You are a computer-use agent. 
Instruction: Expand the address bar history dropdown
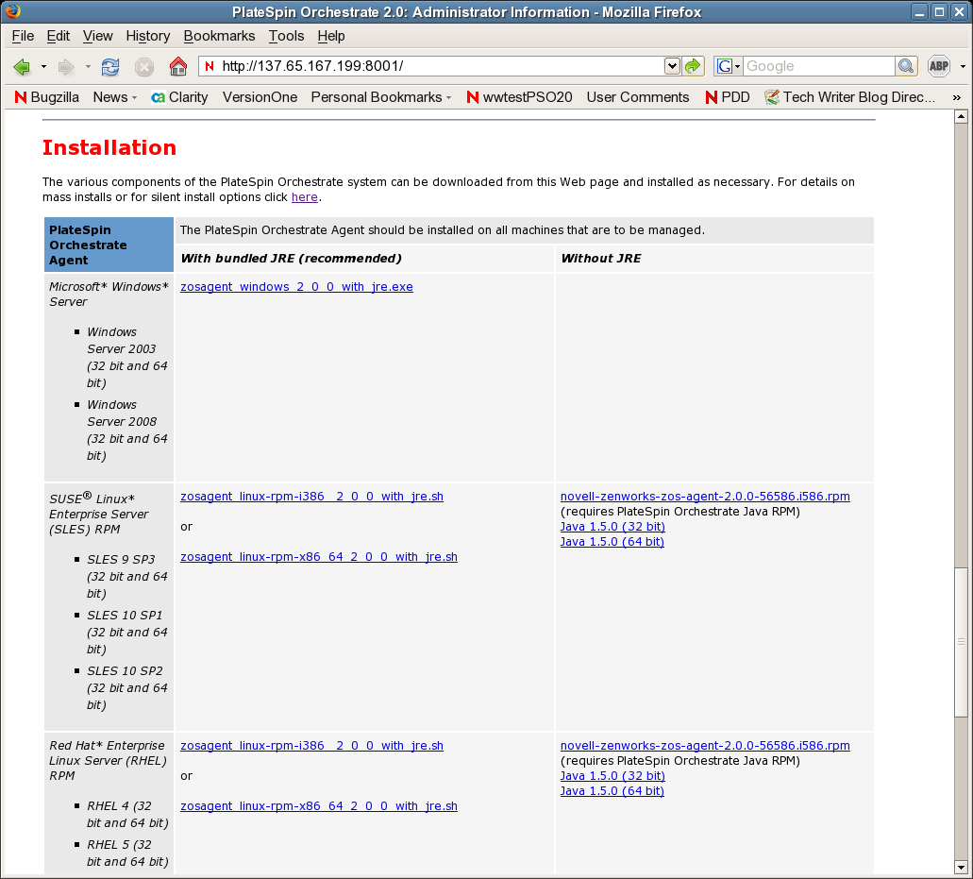pyautogui.click(x=672, y=66)
